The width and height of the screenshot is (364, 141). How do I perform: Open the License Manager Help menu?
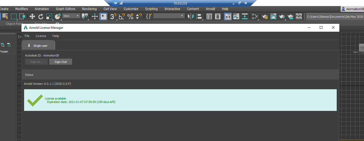(56, 36)
